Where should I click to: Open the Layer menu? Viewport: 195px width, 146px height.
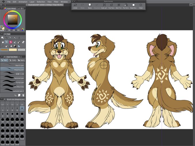coord(32,2)
